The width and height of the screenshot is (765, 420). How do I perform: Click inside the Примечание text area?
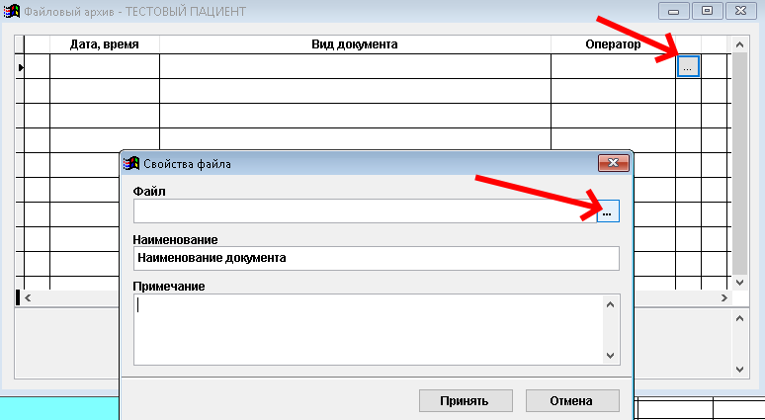pyautogui.click(x=366, y=329)
